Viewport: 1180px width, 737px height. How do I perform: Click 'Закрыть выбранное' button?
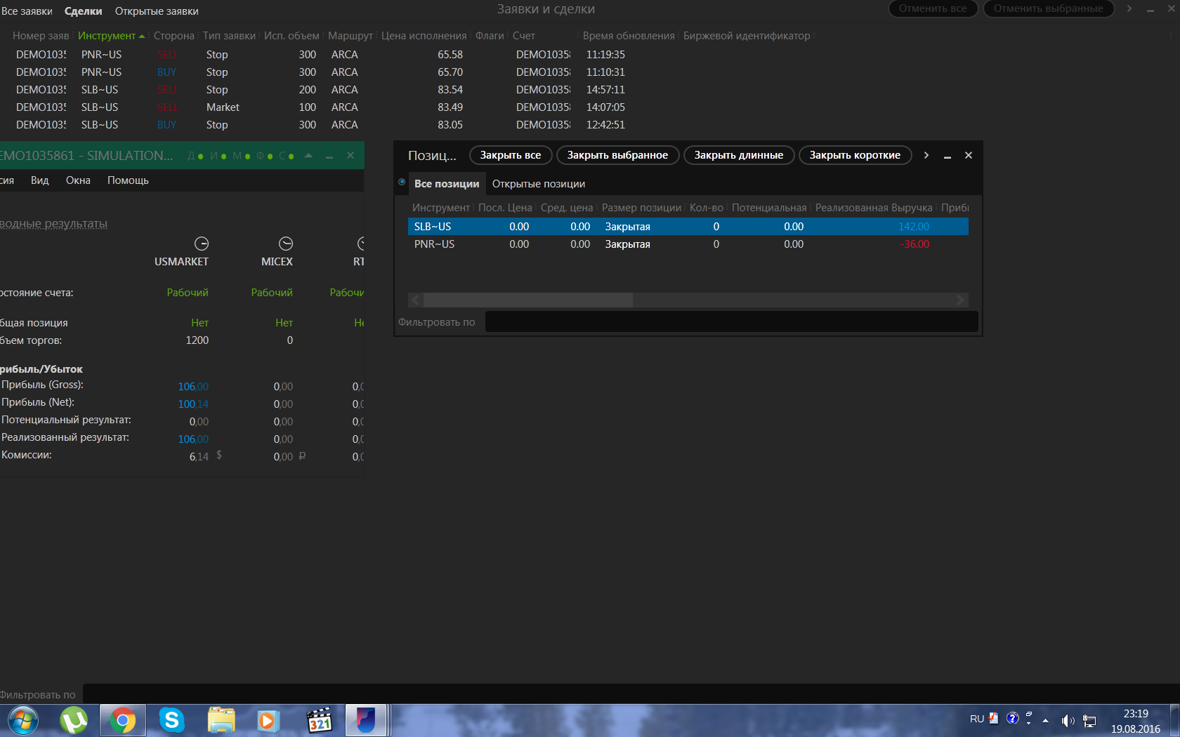(617, 155)
